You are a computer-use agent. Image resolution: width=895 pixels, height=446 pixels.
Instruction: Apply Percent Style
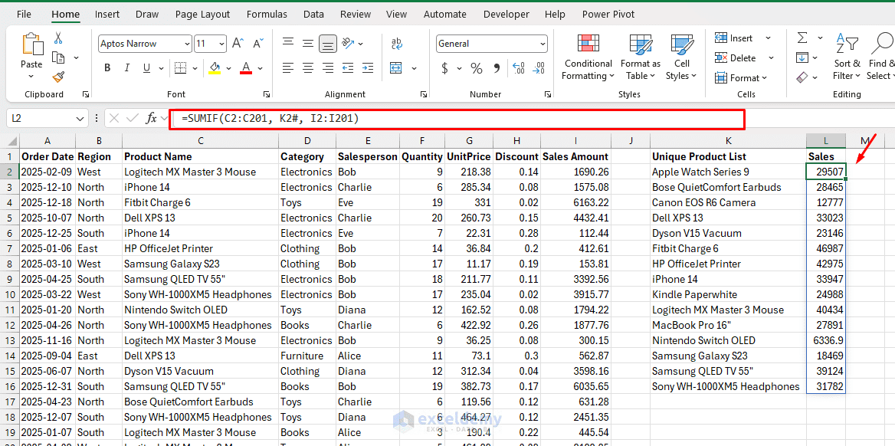(x=476, y=68)
